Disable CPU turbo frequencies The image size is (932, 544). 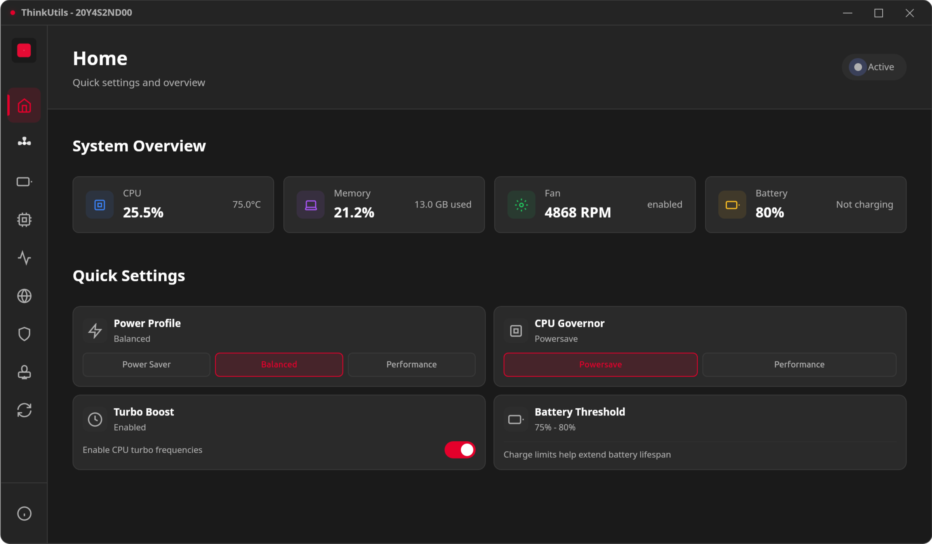pyautogui.click(x=460, y=450)
